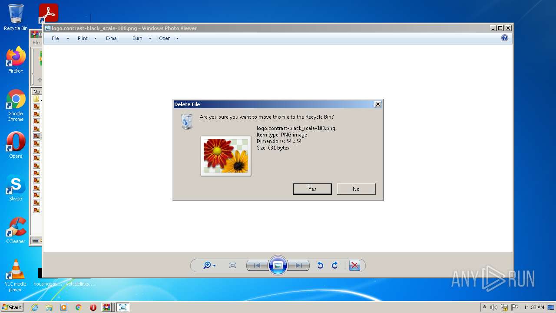Viewport: 556px width, 313px height.
Task: Open Windows Explorer from the taskbar
Action: [x=49, y=307]
